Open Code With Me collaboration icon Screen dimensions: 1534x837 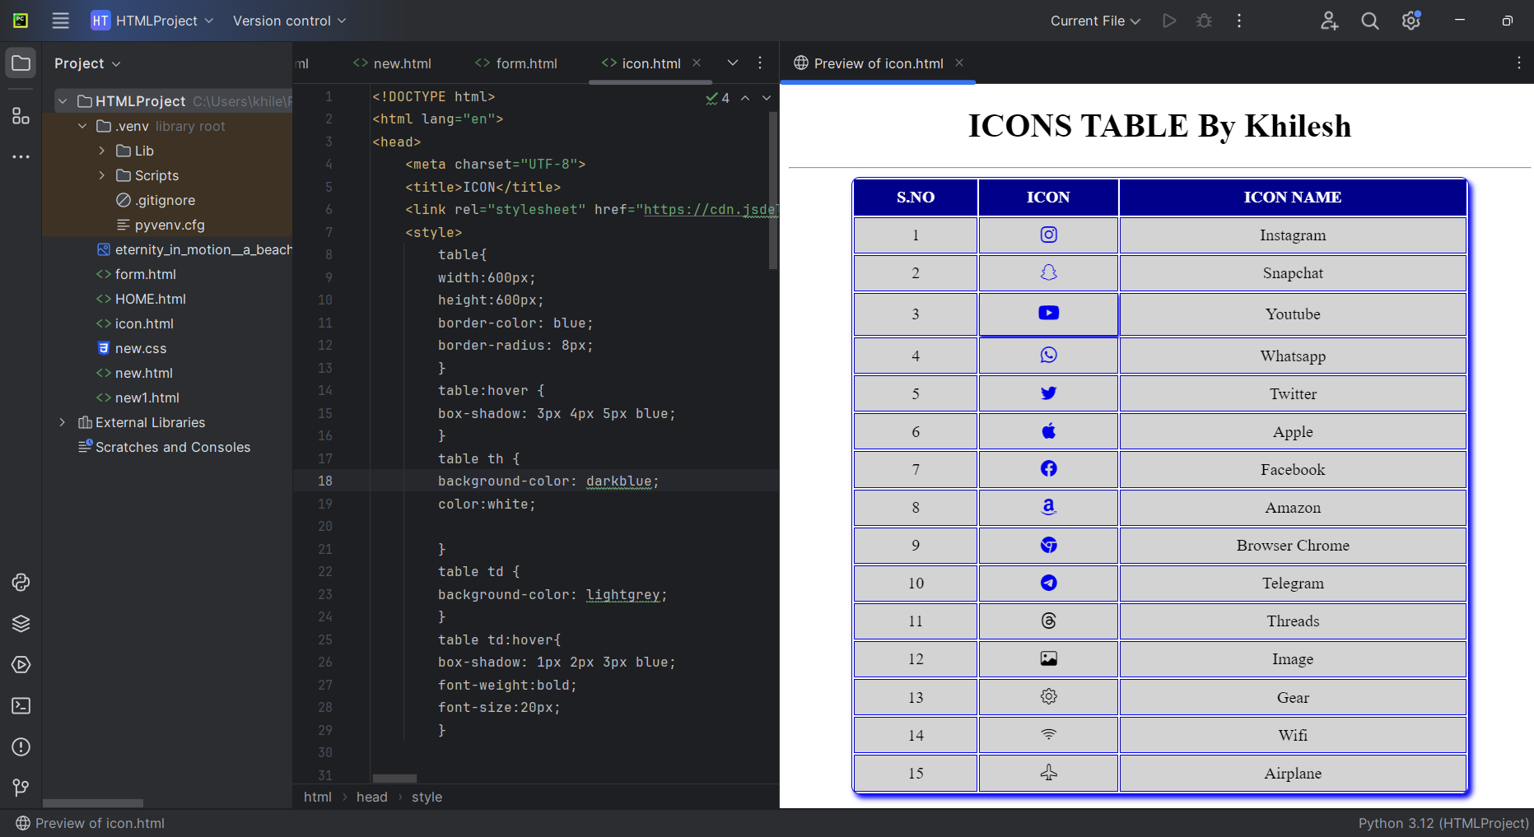click(x=1330, y=21)
